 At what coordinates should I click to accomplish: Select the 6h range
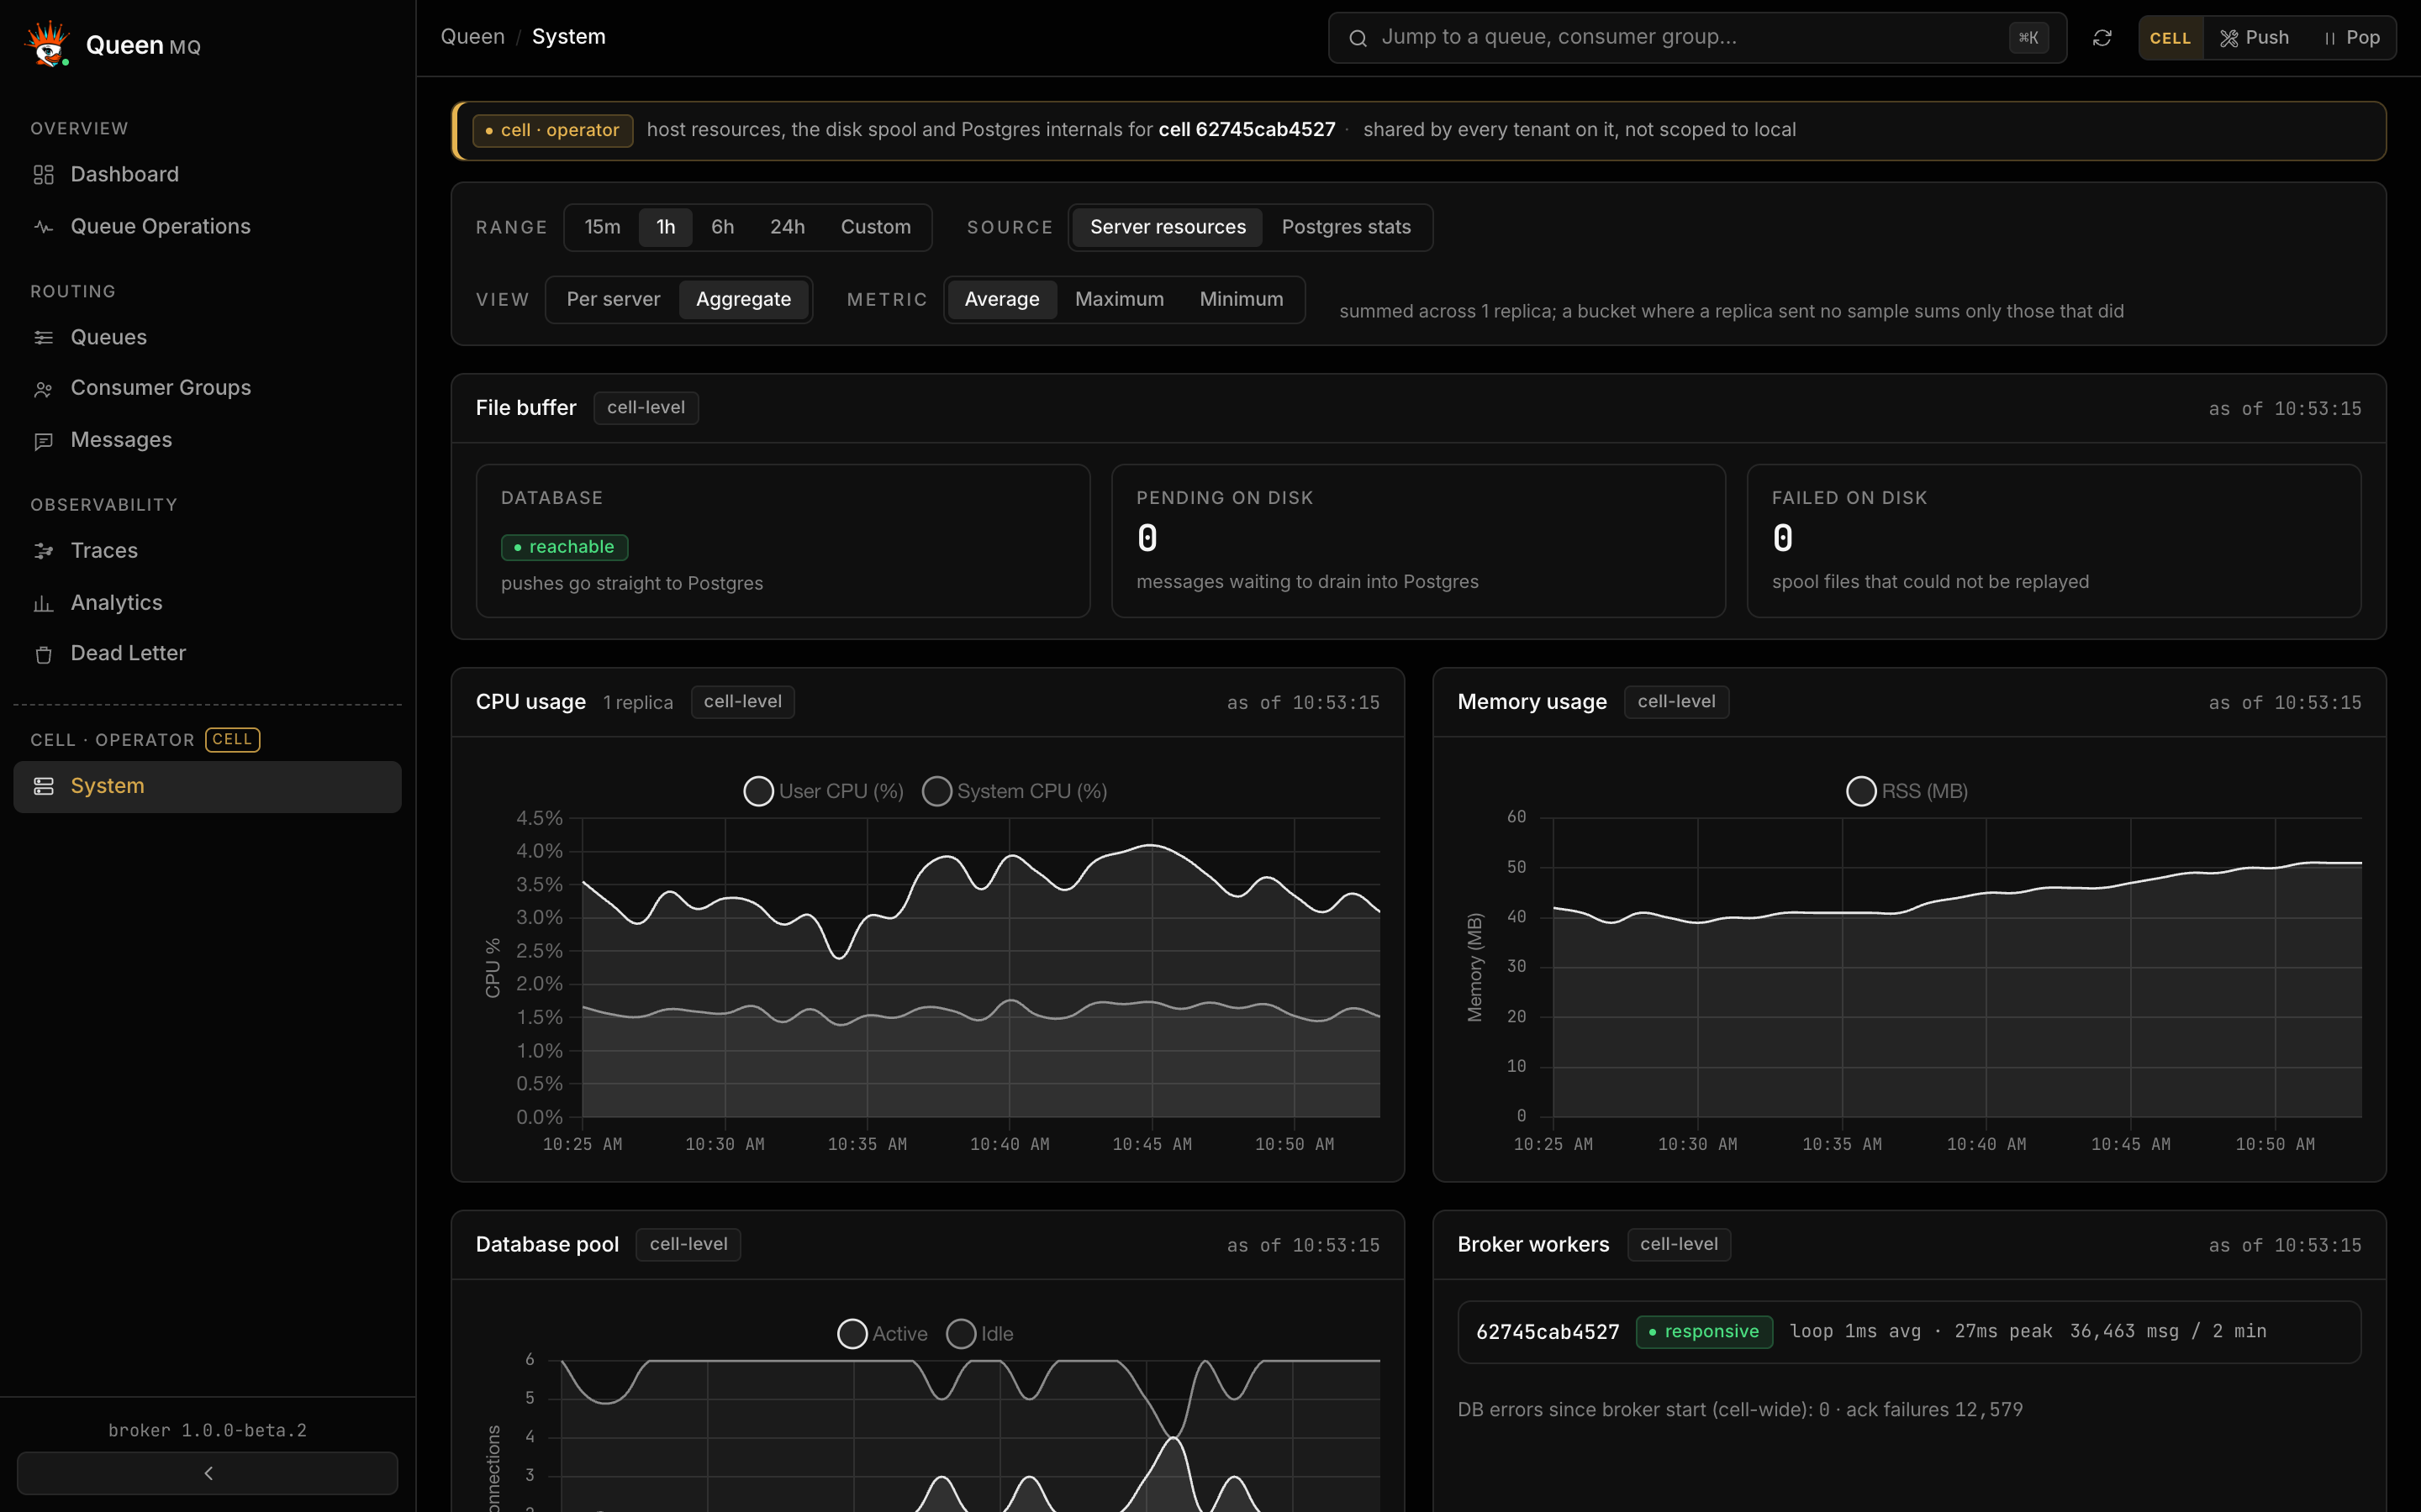[722, 227]
